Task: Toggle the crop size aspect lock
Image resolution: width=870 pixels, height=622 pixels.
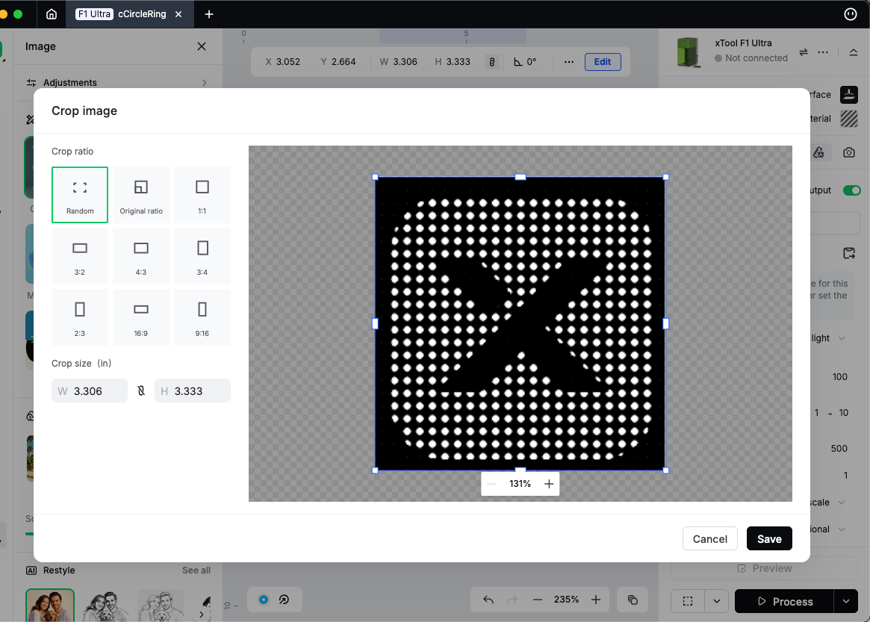Action: [141, 391]
